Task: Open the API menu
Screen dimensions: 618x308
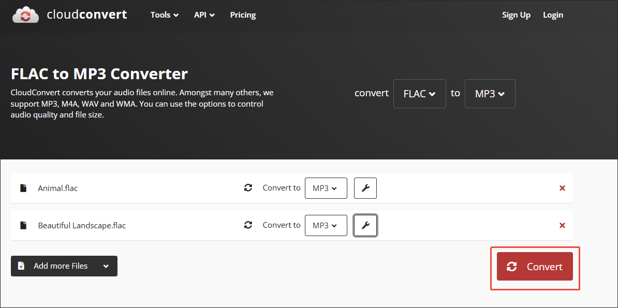Action: coord(204,15)
